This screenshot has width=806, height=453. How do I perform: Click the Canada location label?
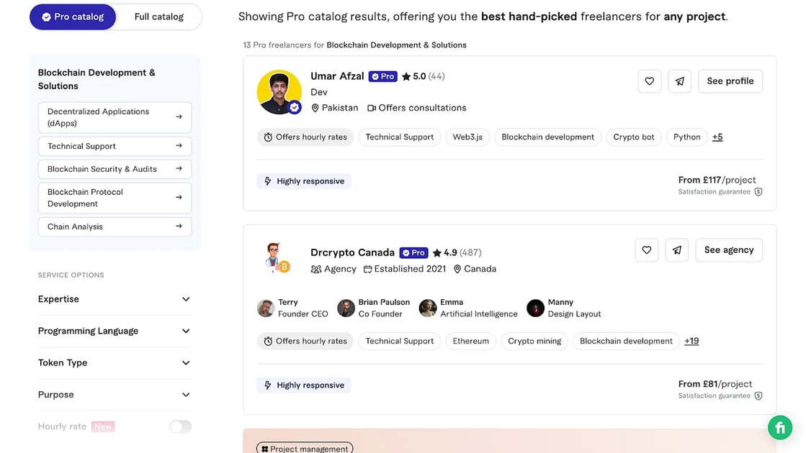[x=475, y=269]
